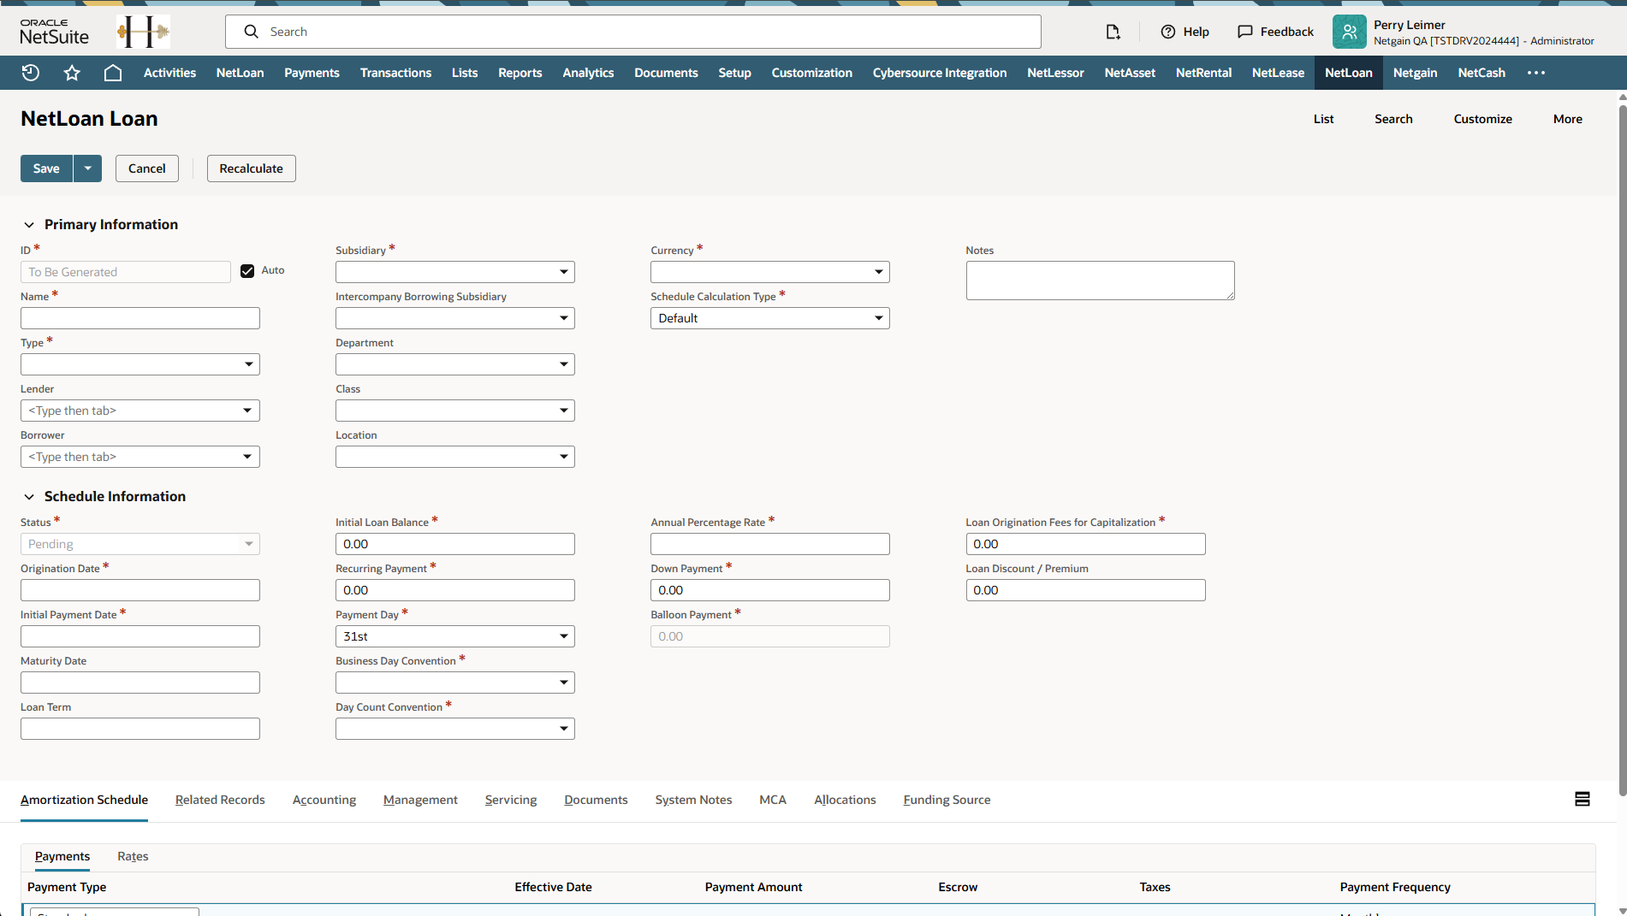Click the Recalculate button
This screenshot has width=1627, height=916.
pyautogui.click(x=251, y=168)
